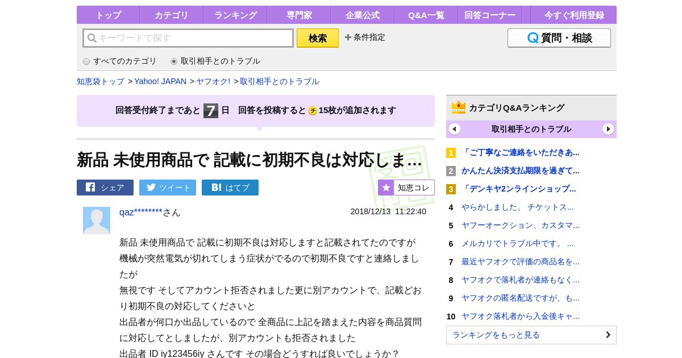
Task: Open ranking 10 ヤフオク落札者から入金後キャ... link
Action: click(x=521, y=316)
